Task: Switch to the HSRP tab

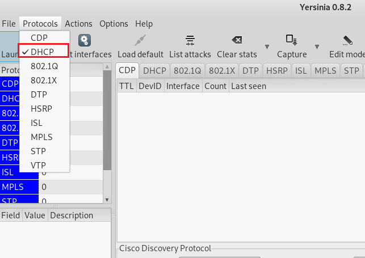Action: [277, 71]
